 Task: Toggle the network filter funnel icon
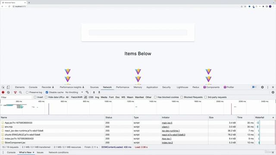[16, 92]
